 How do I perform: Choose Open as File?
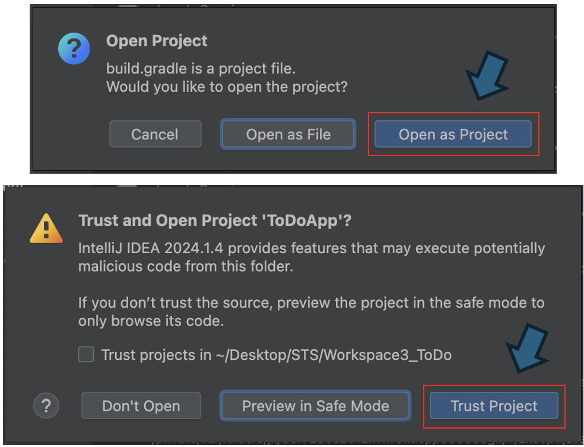tap(288, 134)
